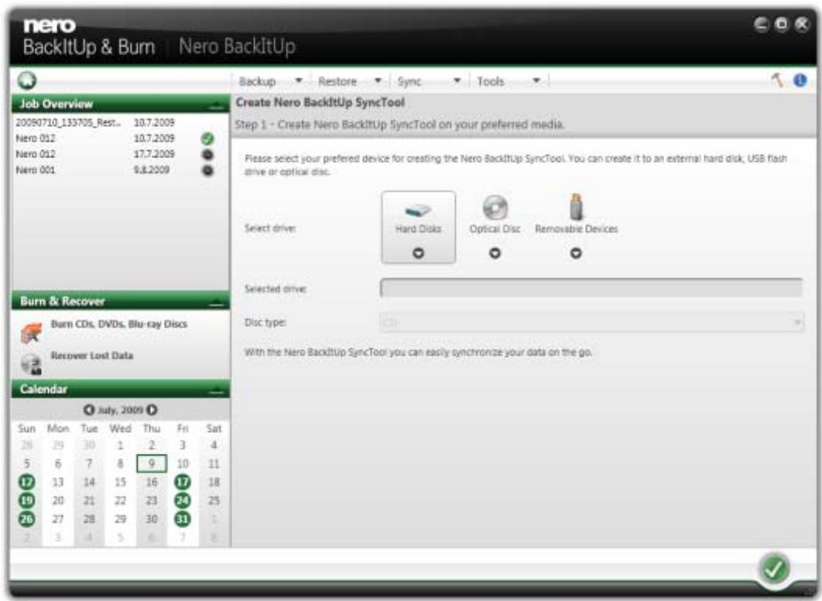Click the Recover Lost Data link
Screen dimensions: 822x601
[x=92, y=355]
